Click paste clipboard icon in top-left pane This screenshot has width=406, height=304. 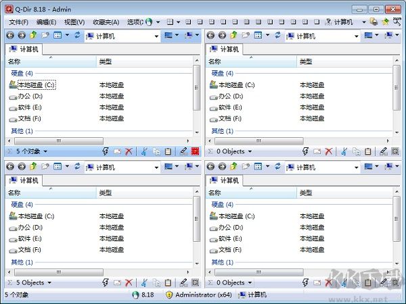[x=168, y=151]
